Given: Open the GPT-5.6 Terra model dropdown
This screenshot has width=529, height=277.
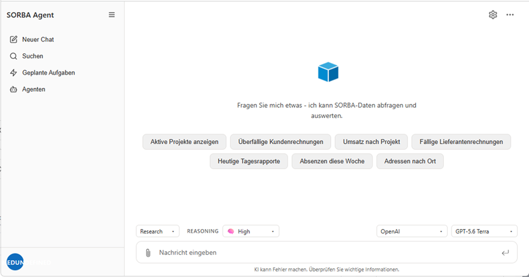Looking at the screenshot, I should pos(484,231).
